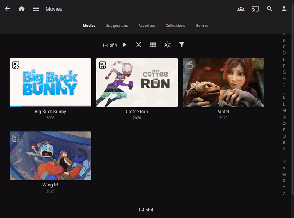The height and width of the screenshot is (218, 294).
Task: Click the year 2008 under Big Buck Bunny
Action: [50, 118]
